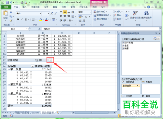Toggle Italic formatting
This screenshot has width=163, height=119.
pos(22,20)
